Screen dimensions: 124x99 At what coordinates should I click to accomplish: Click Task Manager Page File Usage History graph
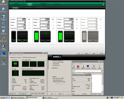tap(33, 73)
